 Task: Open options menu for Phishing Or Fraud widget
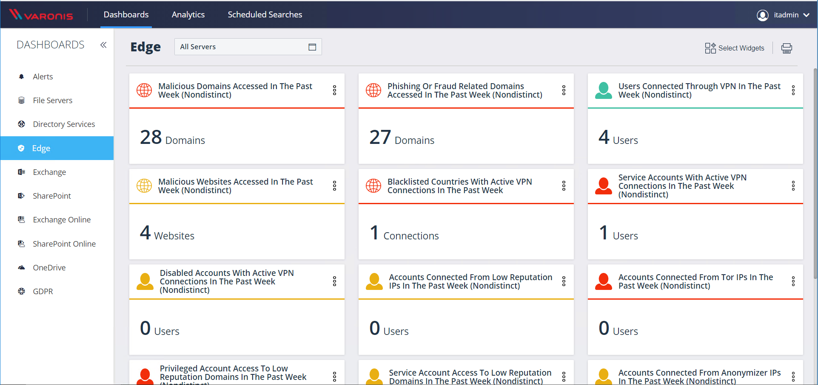click(x=564, y=90)
